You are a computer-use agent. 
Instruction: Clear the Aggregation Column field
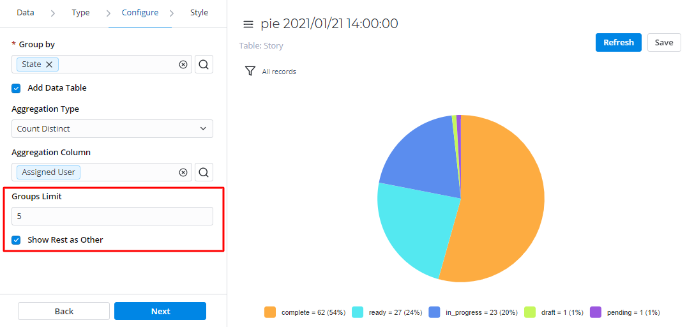(183, 172)
